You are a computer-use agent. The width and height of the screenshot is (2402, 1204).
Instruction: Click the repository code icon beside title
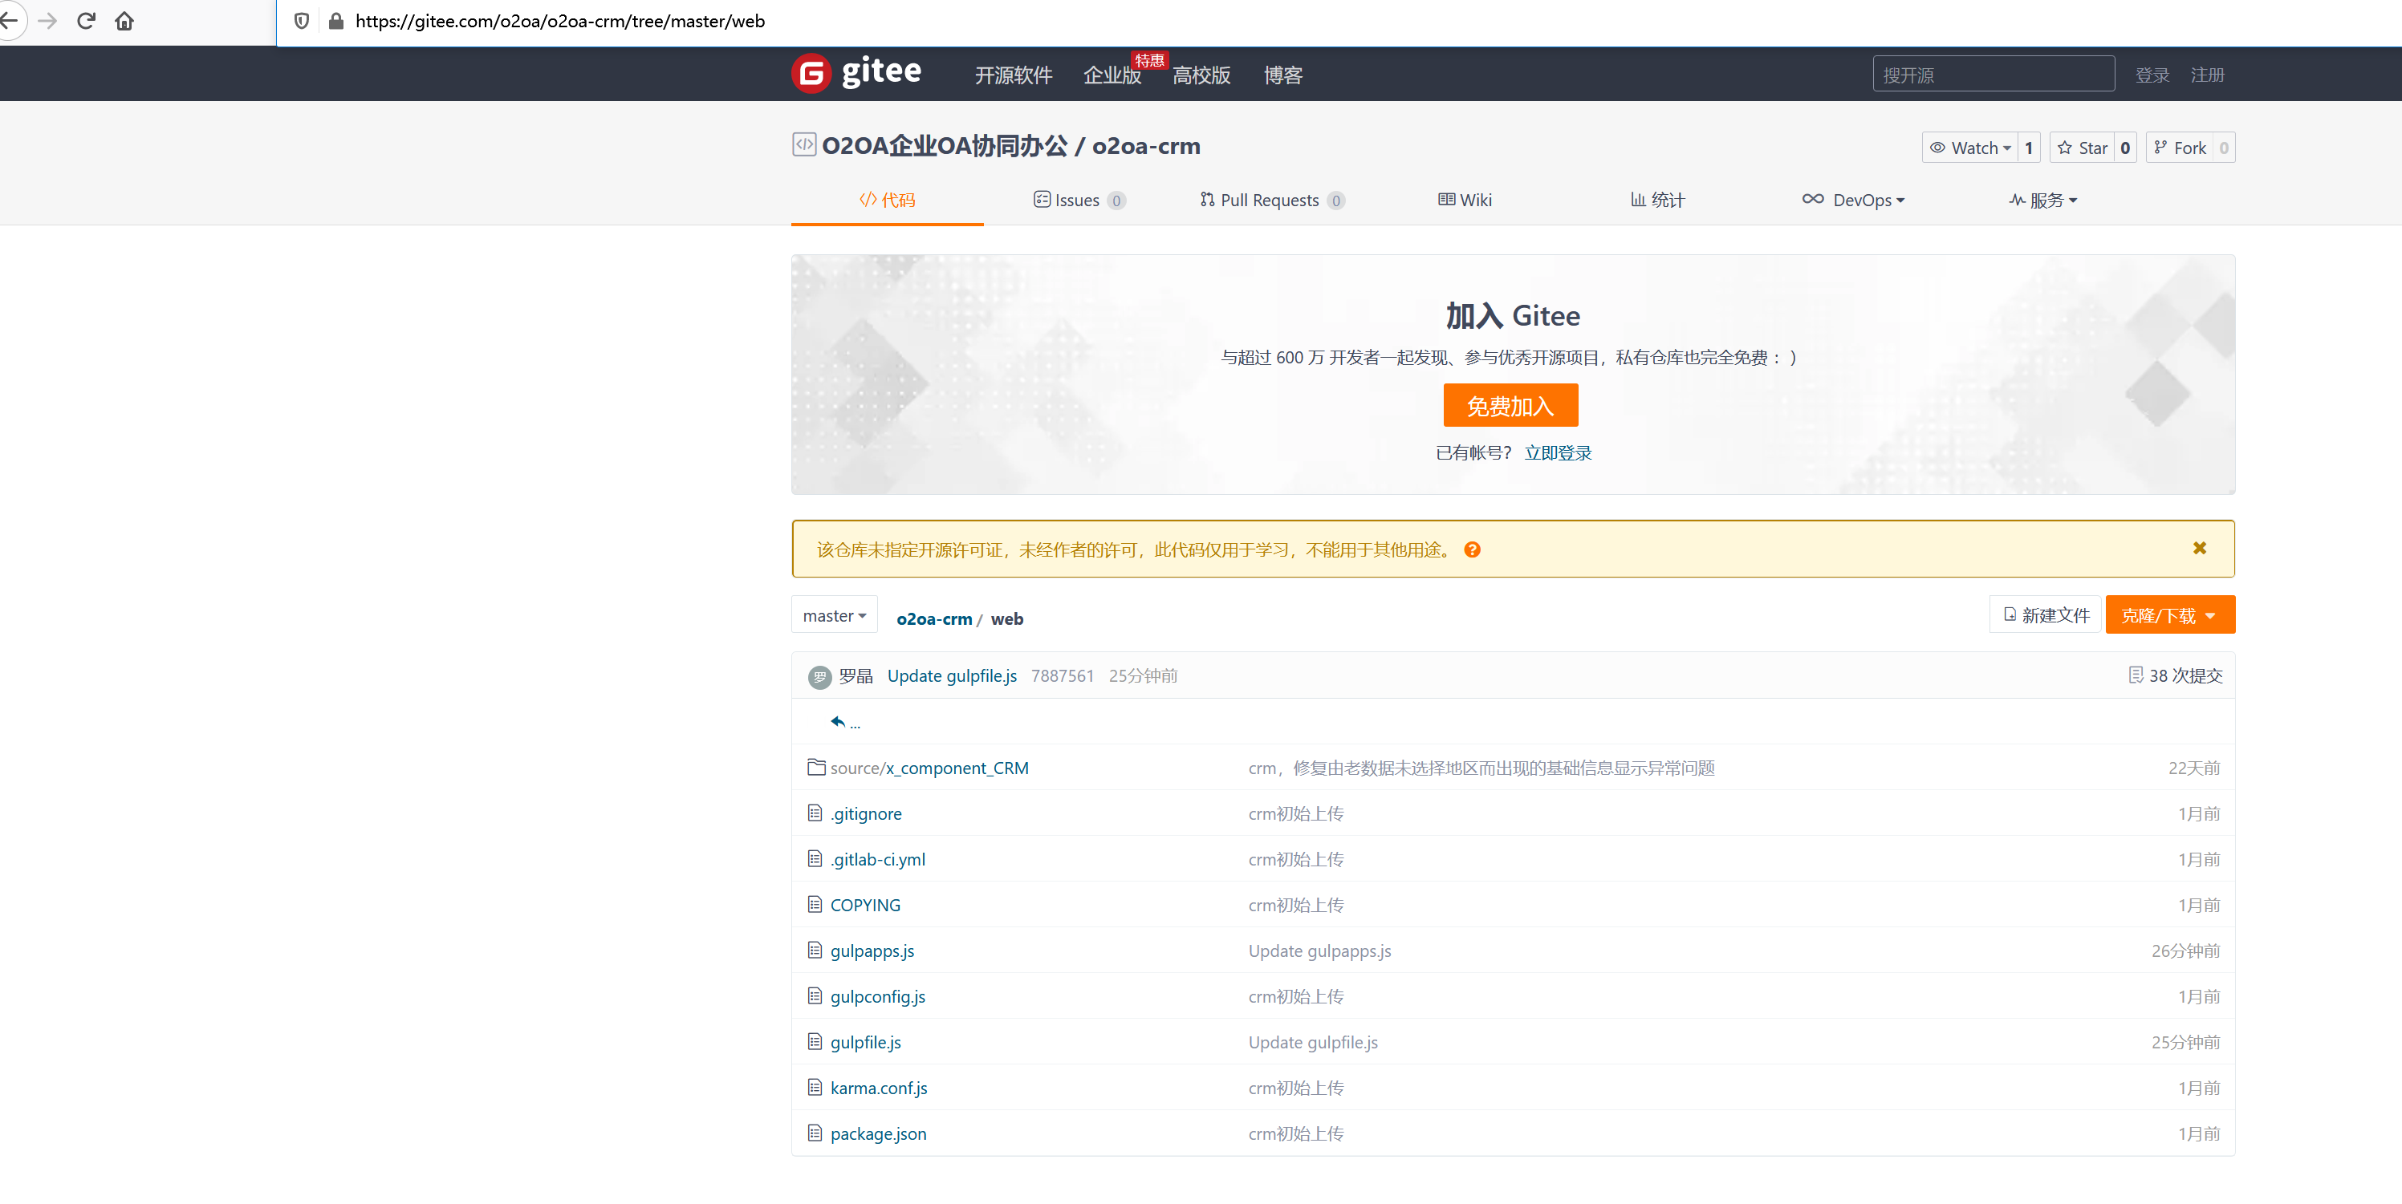pos(804,144)
